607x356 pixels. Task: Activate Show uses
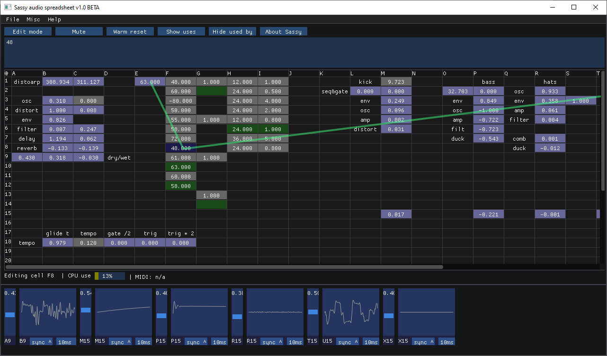[x=181, y=31]
